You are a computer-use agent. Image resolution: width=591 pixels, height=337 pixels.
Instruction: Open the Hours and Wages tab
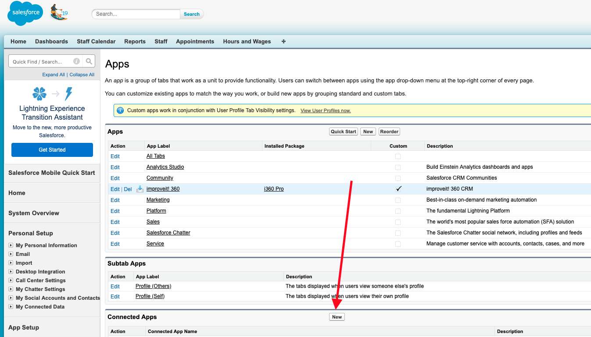(x=247, y=41)
